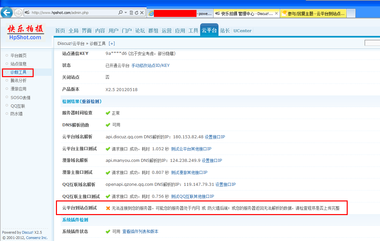Open 腾讯分析 in the sidebar

[18, 80]
